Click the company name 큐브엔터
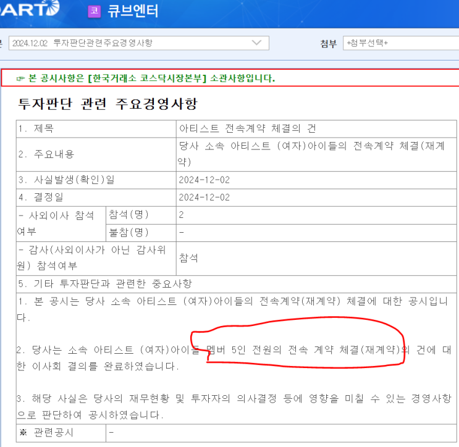This screenshot has height=447, width=459. (x=133, y=11)
